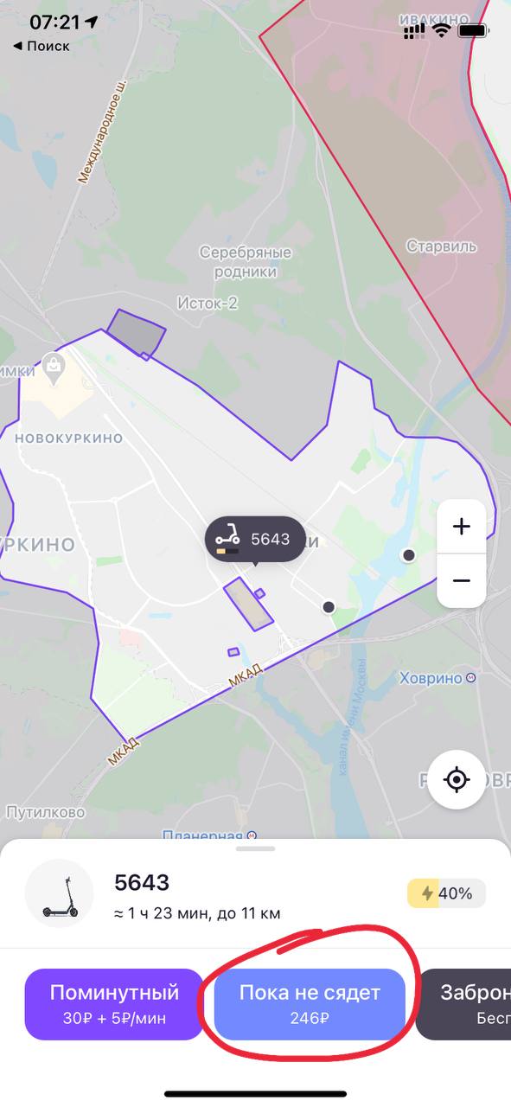The image size is (511, 1107).
Task: Tap the small purple parking zone rectangle
Action: point(233,652)
